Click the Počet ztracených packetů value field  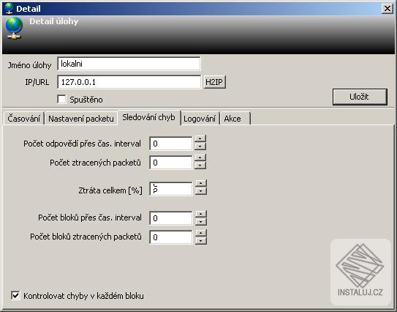pos(171,163)
